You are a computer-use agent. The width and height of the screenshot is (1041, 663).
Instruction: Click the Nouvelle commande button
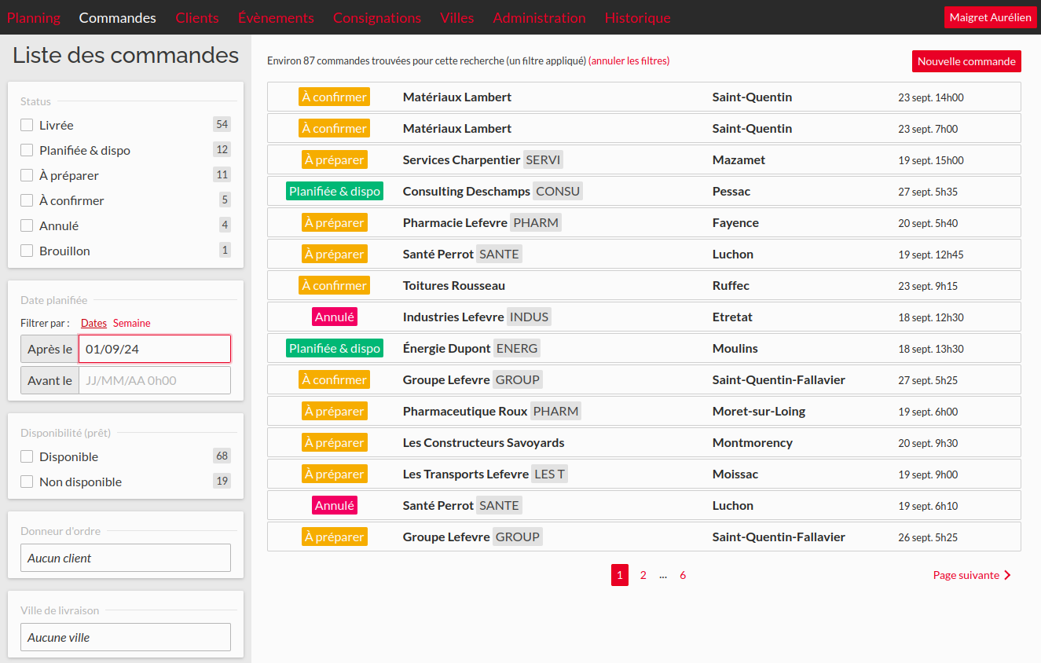coord(966,61)
